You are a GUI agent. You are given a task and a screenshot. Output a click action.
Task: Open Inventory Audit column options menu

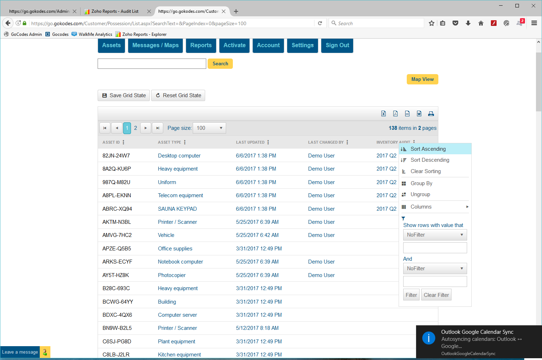pos(414,142)
